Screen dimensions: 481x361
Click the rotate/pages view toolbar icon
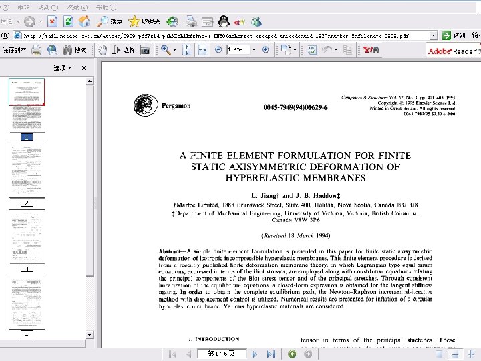[x=286, y=49]
